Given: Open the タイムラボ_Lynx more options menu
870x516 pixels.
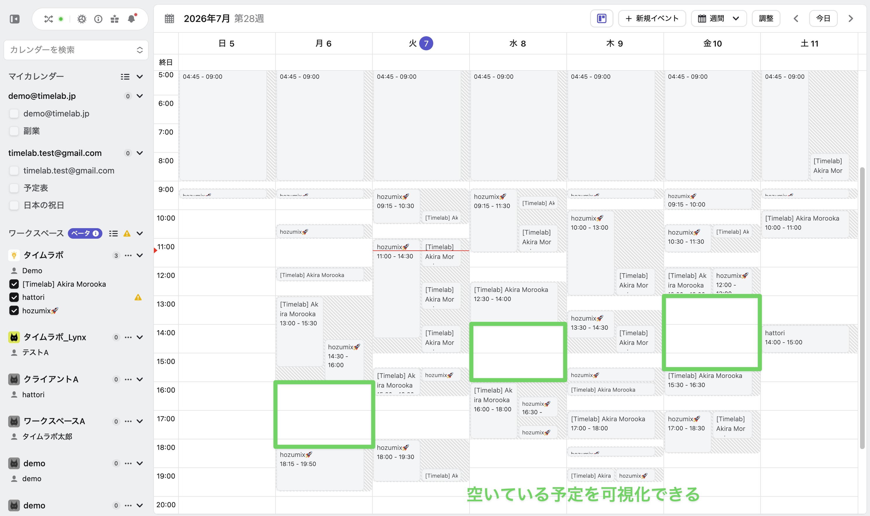Looking at the screenshot, I should [x=128, y=337].
